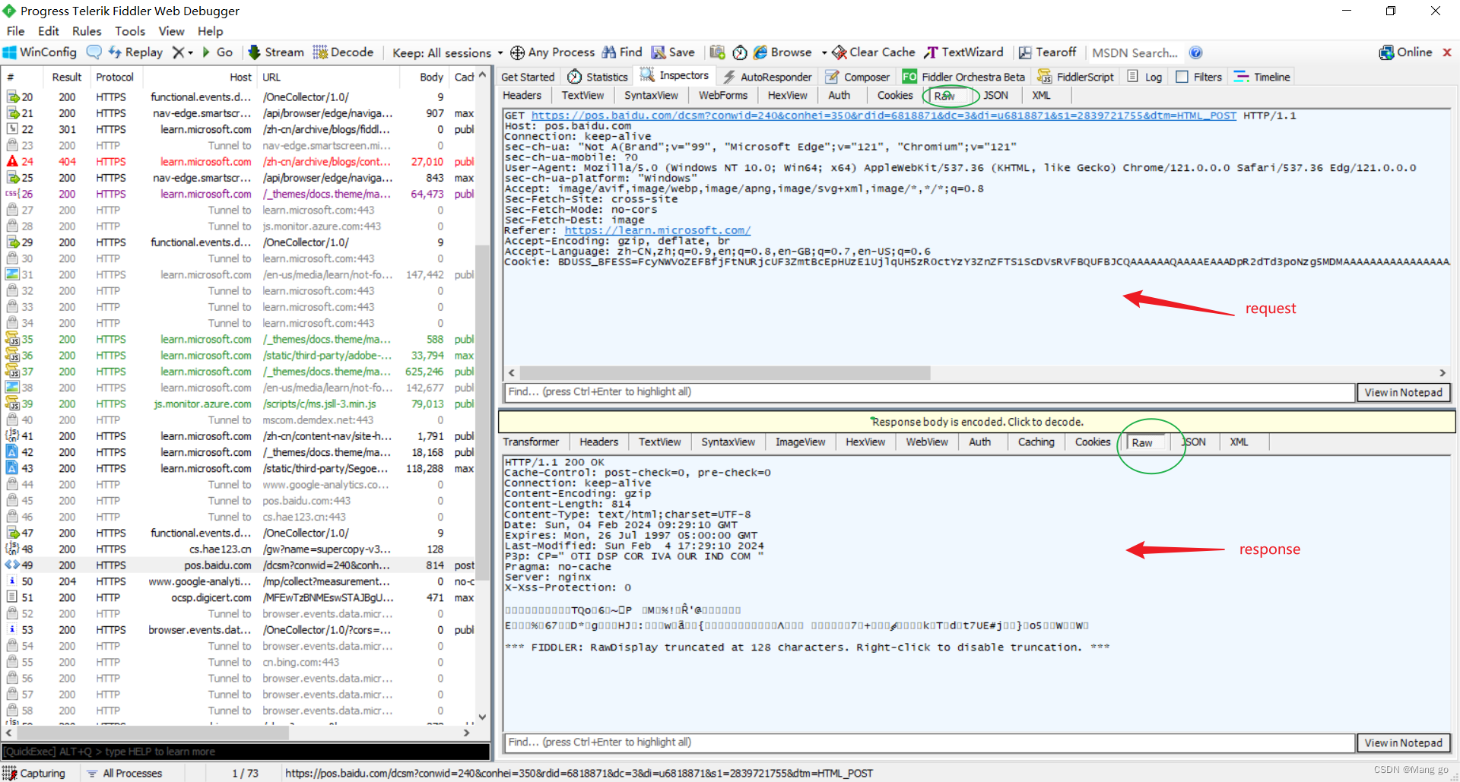Click the pos.baidu.com request URL link
This screenshot has height=782, width=1460.
coord(884,116)
